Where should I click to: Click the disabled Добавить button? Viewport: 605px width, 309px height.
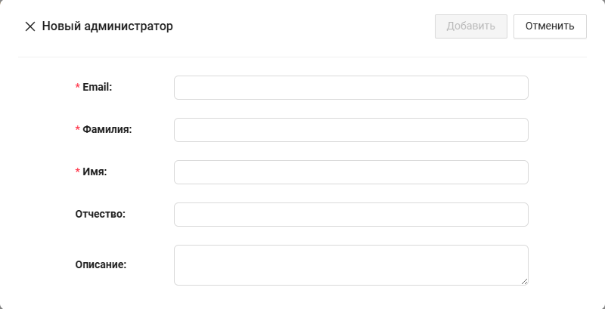pos(470,26)
